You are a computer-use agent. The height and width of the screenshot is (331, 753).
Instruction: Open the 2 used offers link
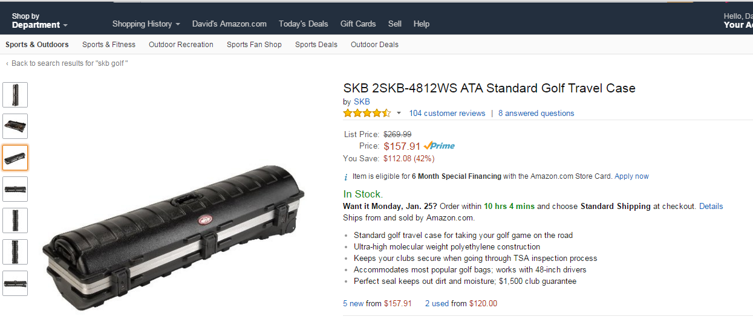[x=437, y=304]
